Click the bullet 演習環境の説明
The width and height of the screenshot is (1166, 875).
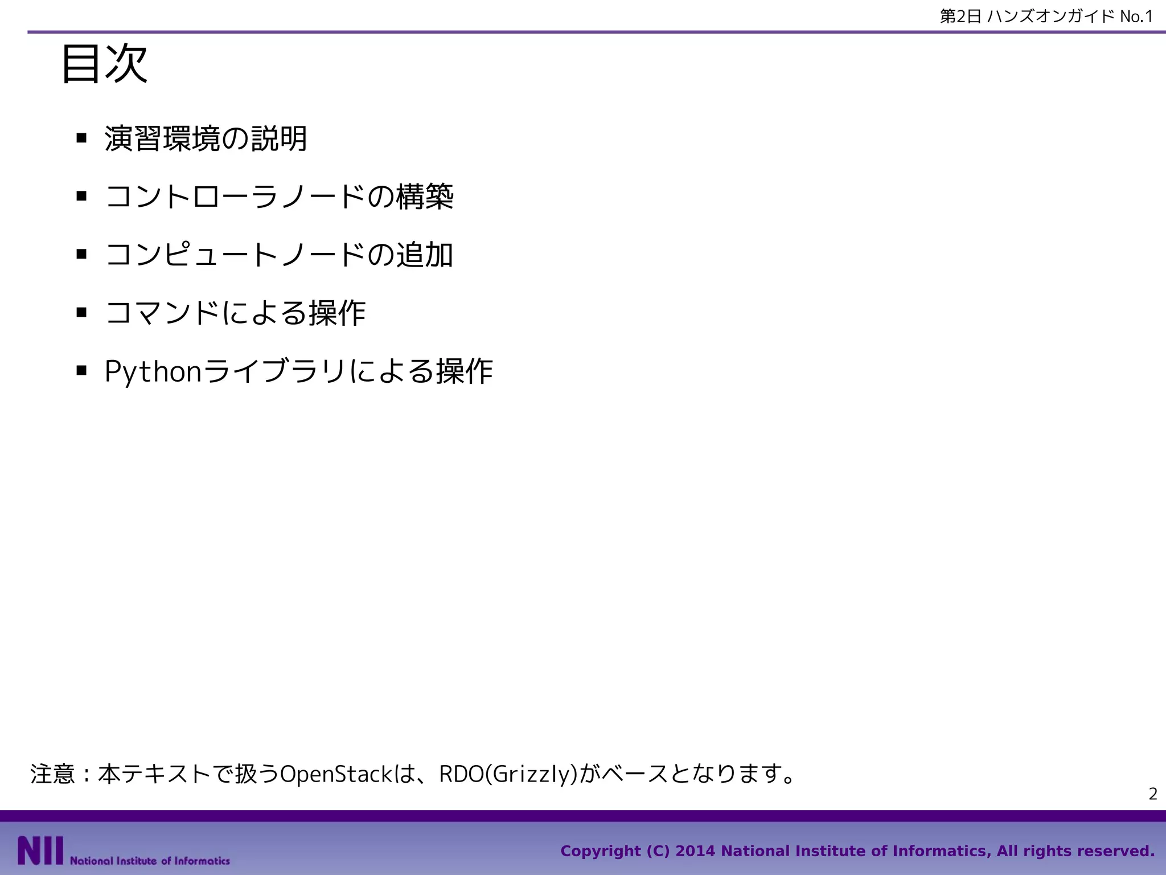(206, 138)
